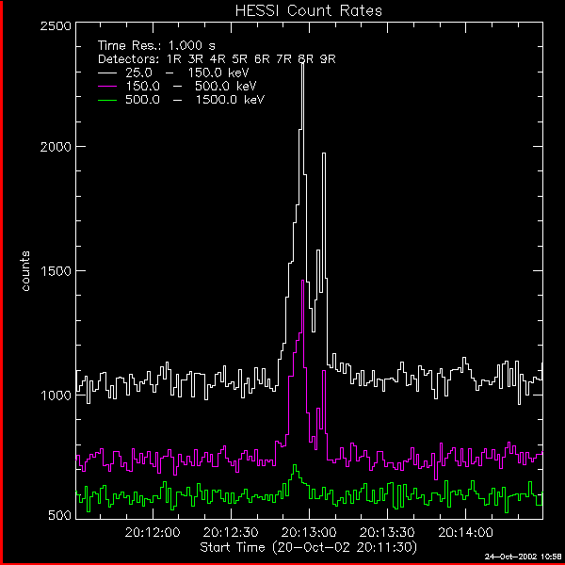Viewport: 565px width, 565px height.
Task: Click the highest white peak tip near 2300 counts
Action: click(302, 63)
